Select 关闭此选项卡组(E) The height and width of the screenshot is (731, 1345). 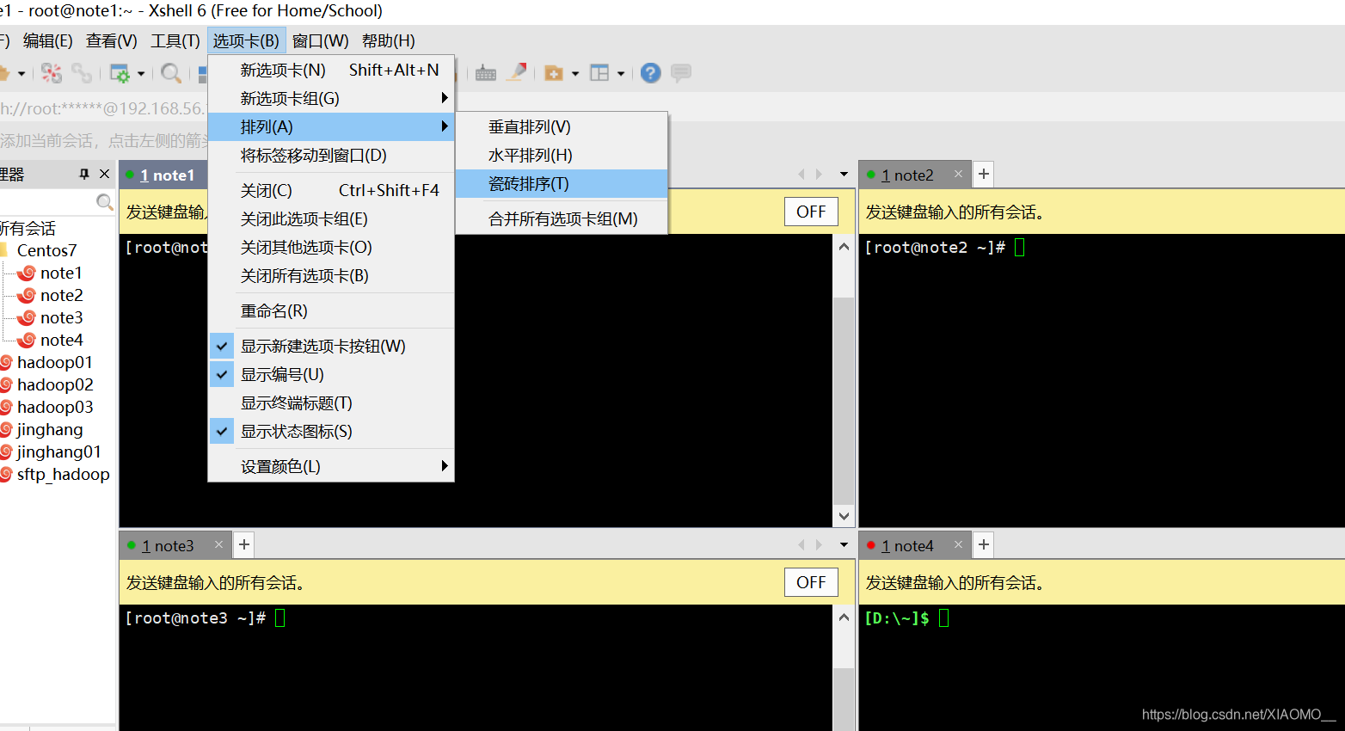pyautogui.click(x=331, y=218)
